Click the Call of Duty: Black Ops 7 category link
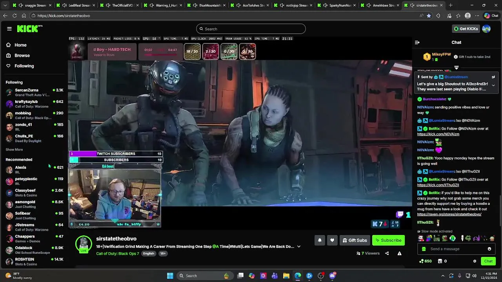Image resolution: width=502 pixels, height=282 pixels. coord(118,253)
